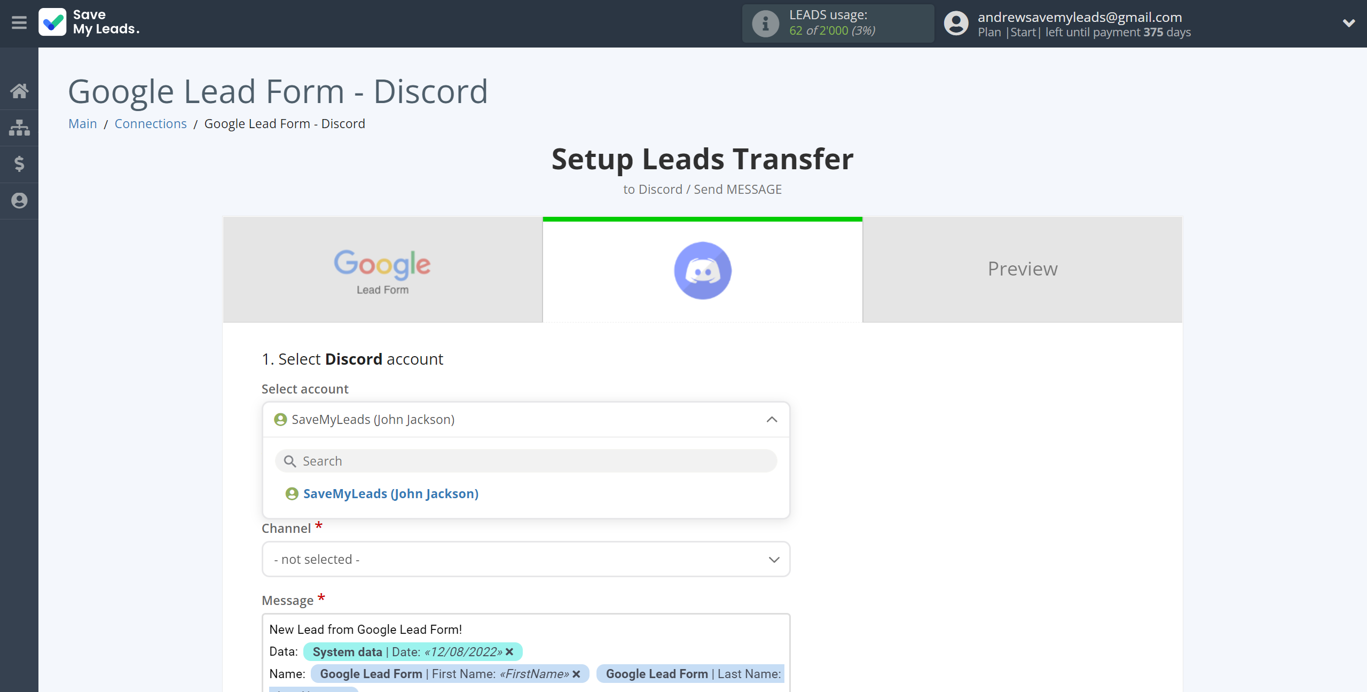Expand the account menu chevron in header
Screen dimensions: 1367x692
[x=1349, y=23]
